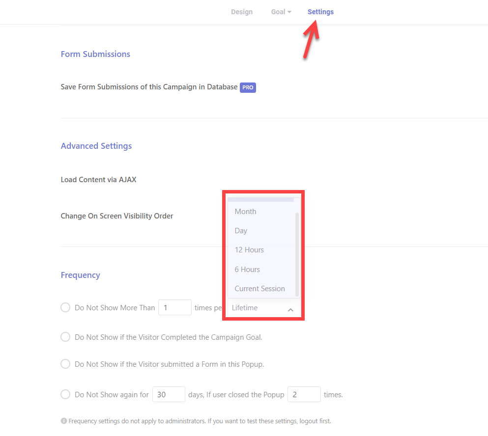Click the Goal tab caret arrow
Viewport: 488px width, 436px height.
[289, 12]
